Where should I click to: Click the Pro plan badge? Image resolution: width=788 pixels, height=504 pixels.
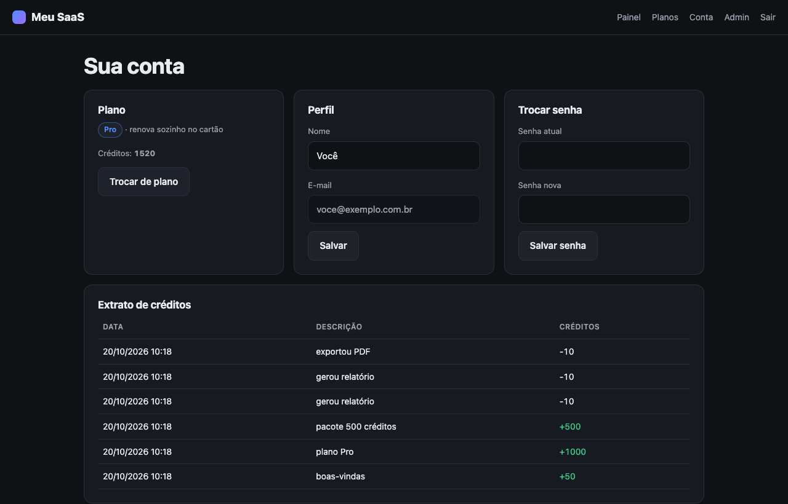tap(110, 130)
